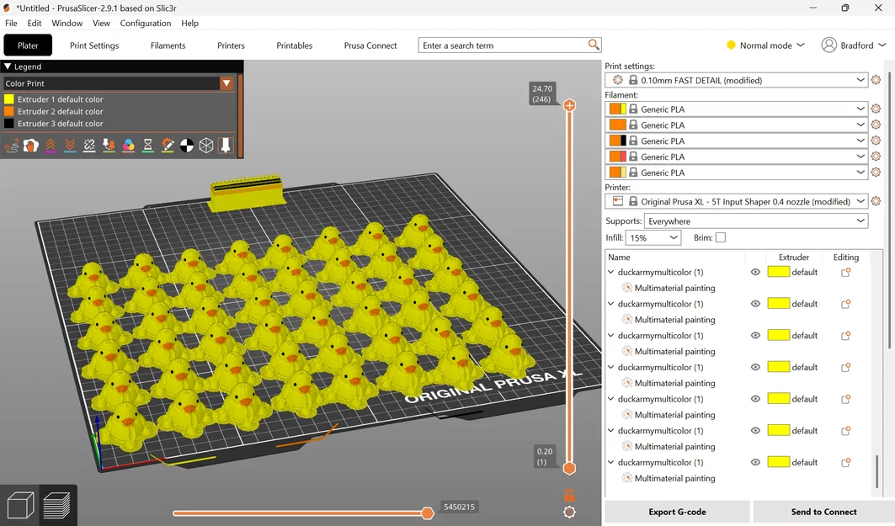This screenshot has width=895, height=526.
Task: Toggle retractions icon in legend
Action: click(x=51, y=146)
